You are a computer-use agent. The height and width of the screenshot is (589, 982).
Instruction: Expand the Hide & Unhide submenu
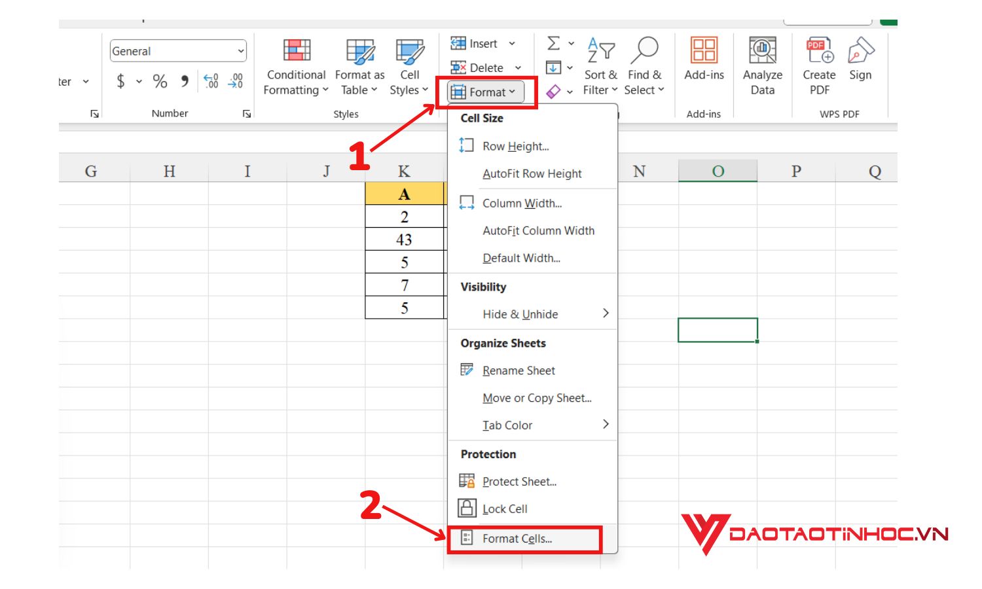pos(520,314)
